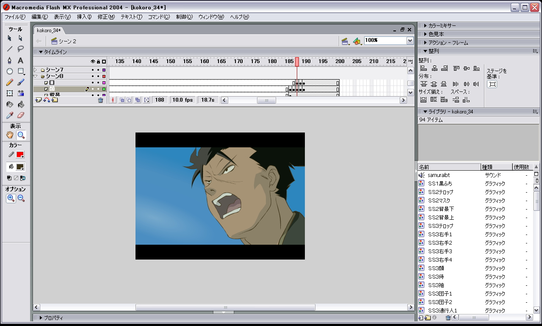Image resolution: width=542 pixels, height=326 pixels.
Task: Select the Arrow selection tool
Action: click(10, 38)
